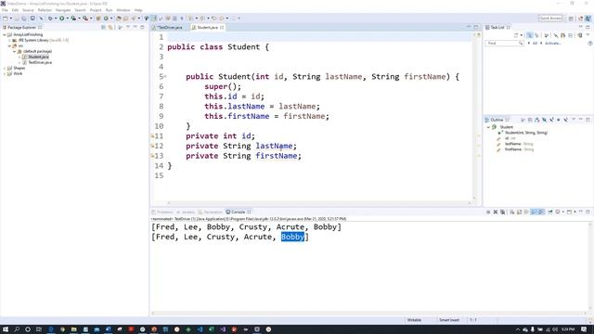Click the warning marker on line 11
Screen dimensions: 594x334
tap(152, 136)
